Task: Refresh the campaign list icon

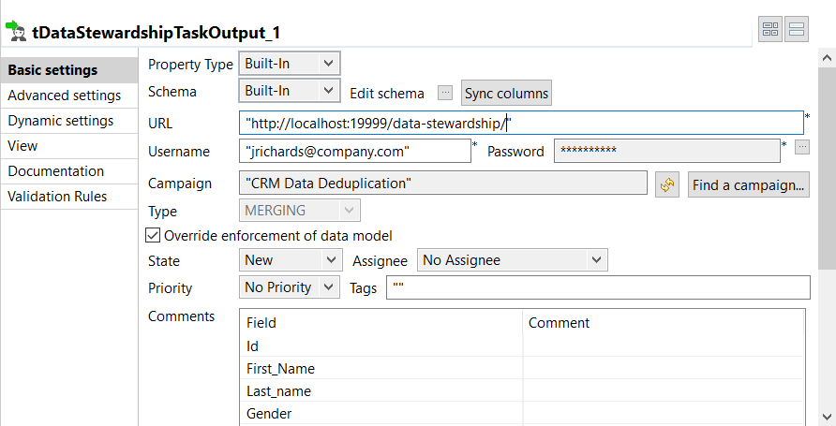Action: [x=667, y=184]
